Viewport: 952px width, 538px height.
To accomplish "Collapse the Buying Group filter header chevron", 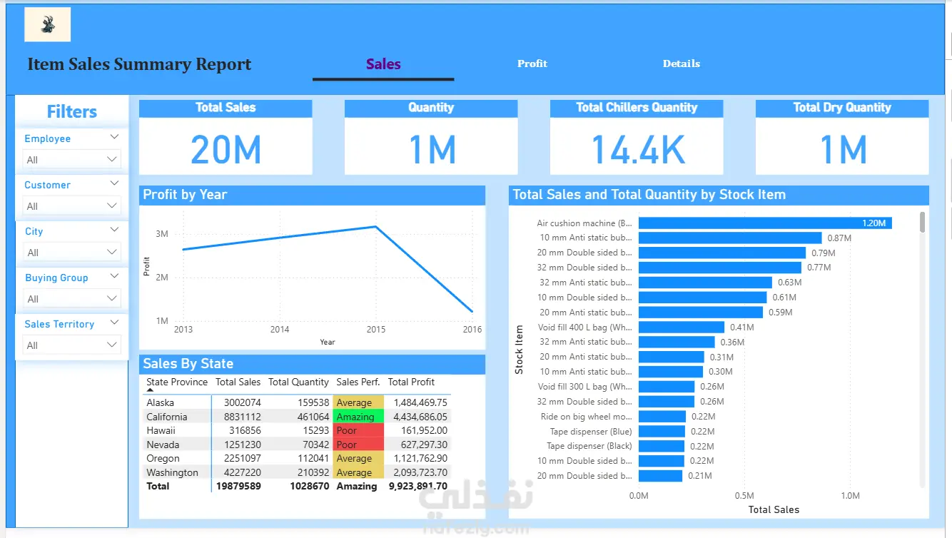I will point(114,276).
